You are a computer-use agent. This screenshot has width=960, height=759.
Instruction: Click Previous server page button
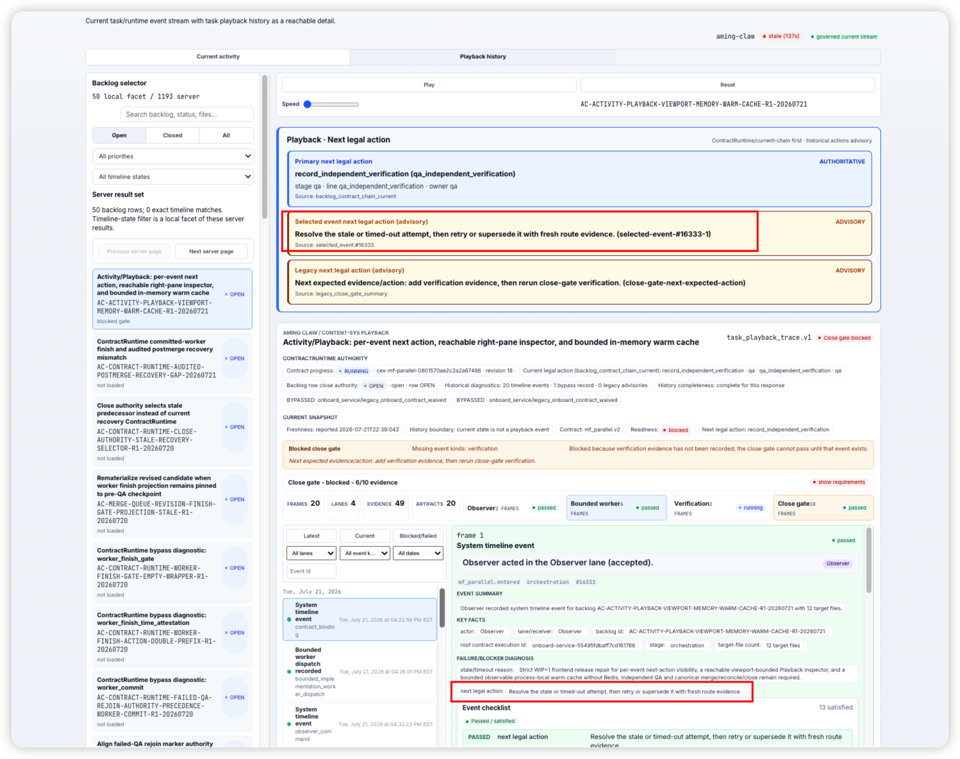134,251
